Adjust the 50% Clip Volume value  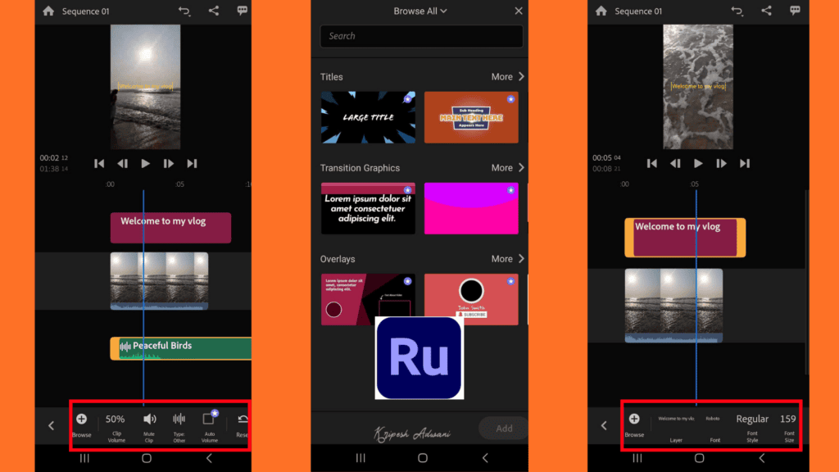pyautogui.click(x=115, y=418)
